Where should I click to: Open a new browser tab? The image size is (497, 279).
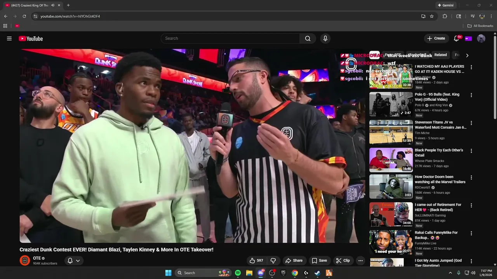(68, 5)
